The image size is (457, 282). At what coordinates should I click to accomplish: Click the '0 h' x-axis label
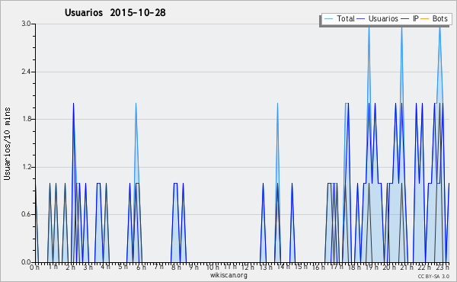[x=34, y=267]
